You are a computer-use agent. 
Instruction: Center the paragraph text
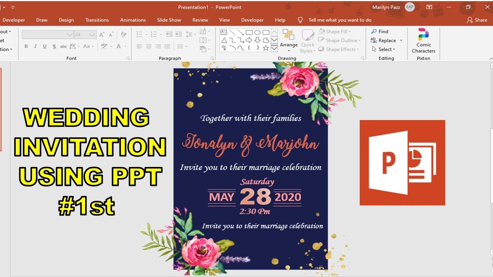pos(149,46)
